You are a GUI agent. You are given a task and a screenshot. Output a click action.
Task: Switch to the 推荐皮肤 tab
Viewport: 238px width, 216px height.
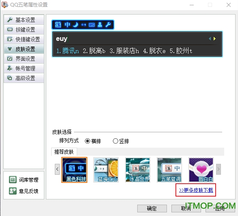tap(64, 152)
